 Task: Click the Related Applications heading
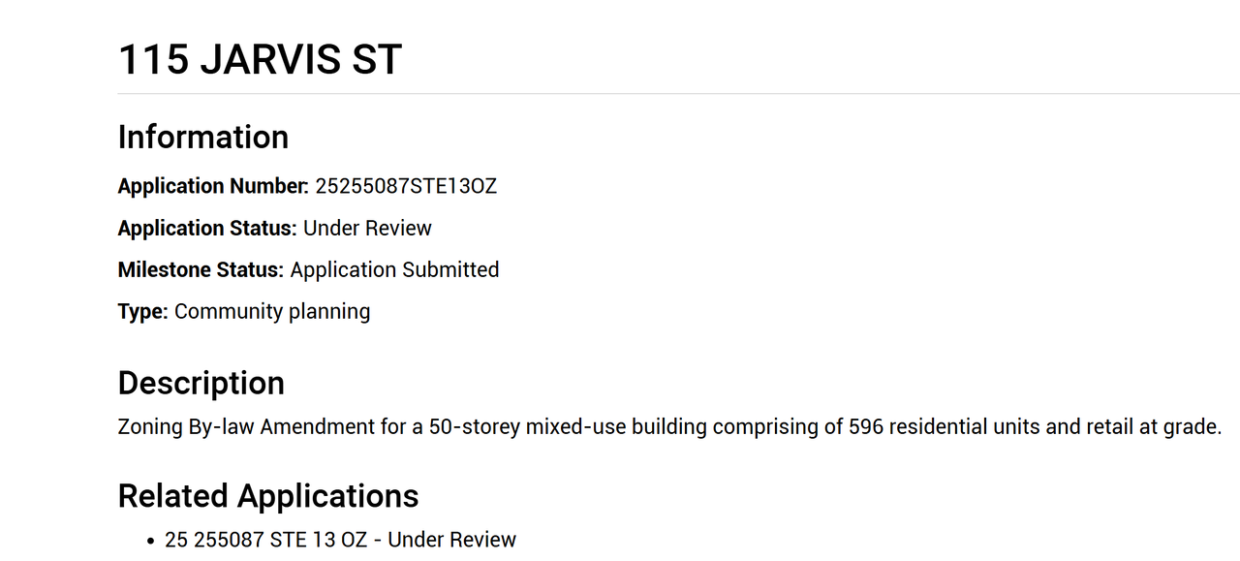pyautogui.click(x=268, y=496)
